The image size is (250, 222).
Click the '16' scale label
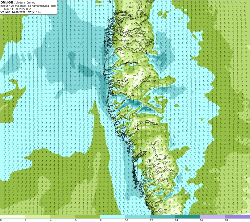point(201,220)
